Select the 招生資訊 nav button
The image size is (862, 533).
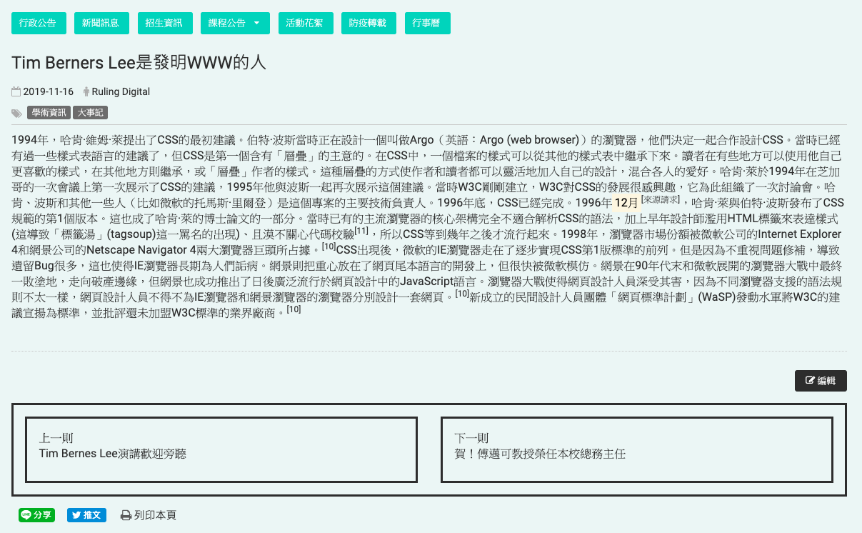[x=164, y=23]
